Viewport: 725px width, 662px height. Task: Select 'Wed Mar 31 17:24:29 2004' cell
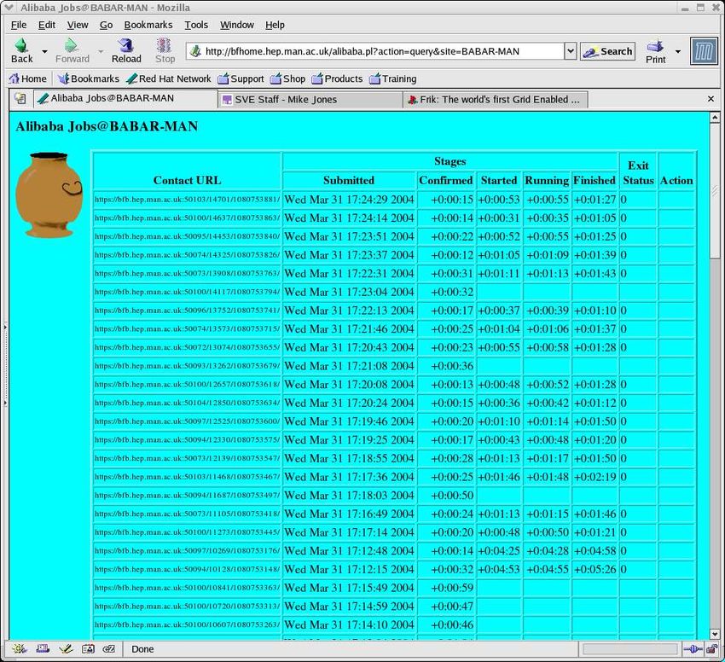[x=349, y=200]
